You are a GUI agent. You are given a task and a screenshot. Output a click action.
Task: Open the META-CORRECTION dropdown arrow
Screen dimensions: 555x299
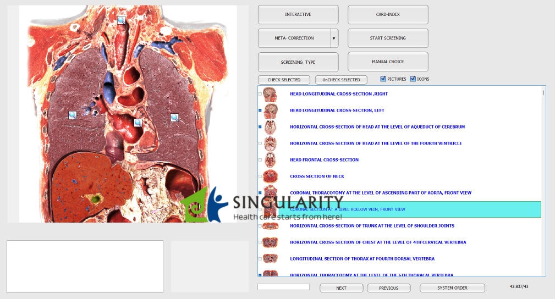click(334, 38)
